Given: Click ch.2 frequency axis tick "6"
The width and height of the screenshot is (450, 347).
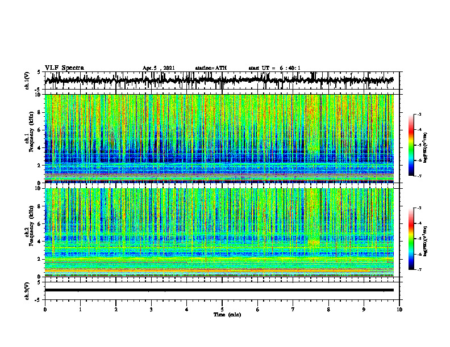Looking at the screenshot, I should (39, 224).
